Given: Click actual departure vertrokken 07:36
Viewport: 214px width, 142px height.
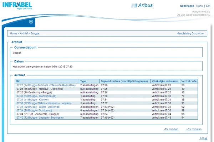Looking at the screenshot, I should (161, 110).
